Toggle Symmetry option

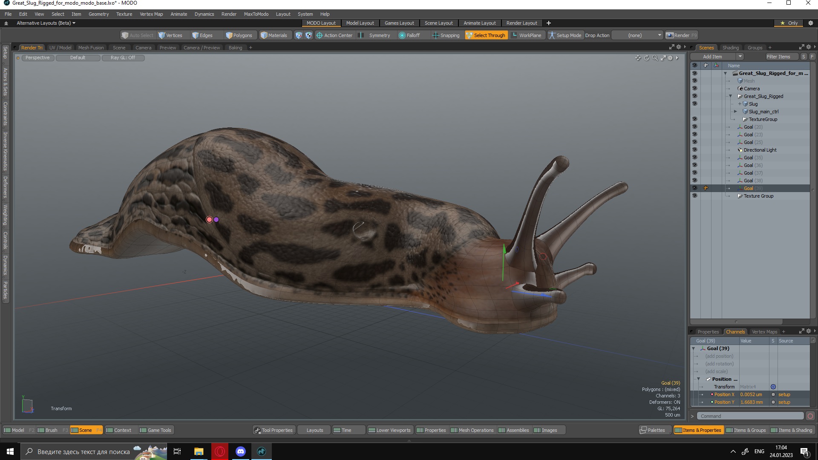(x=374, y=35)
